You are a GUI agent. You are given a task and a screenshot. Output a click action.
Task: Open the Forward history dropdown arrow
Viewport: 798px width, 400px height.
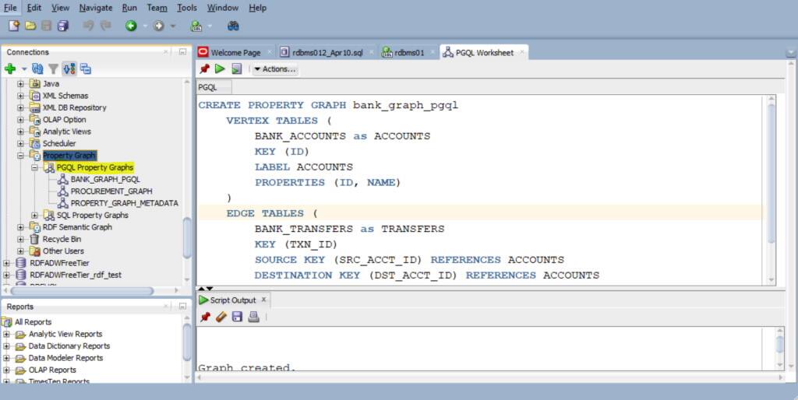coord(172,26)
